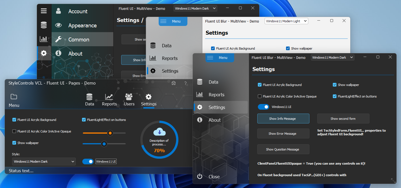Click About info icon in dark Blur window

(200, 120)
